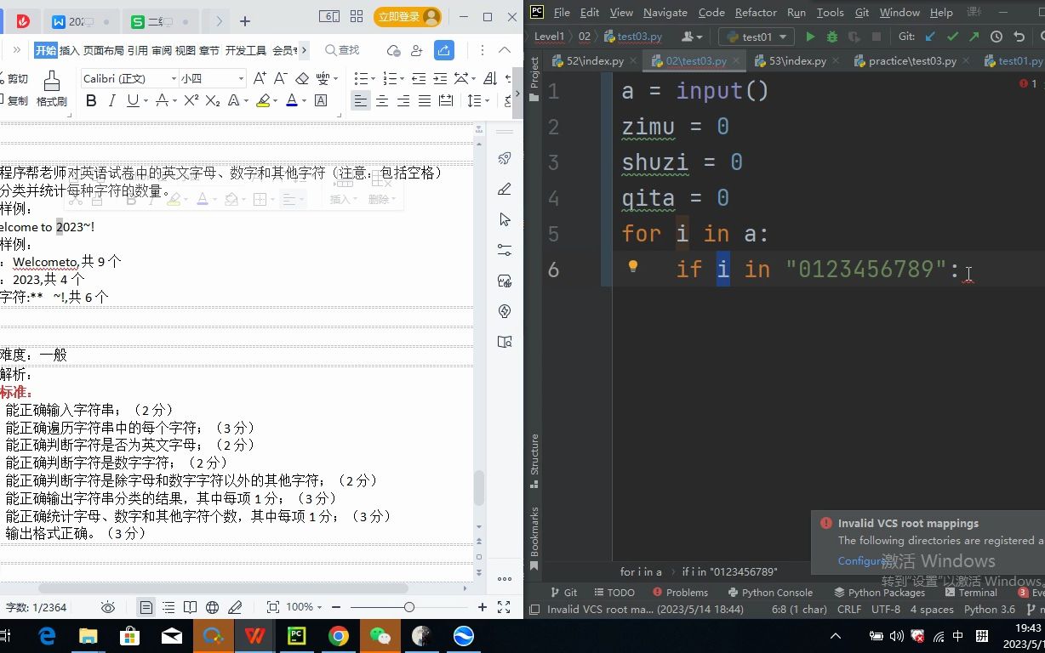Open the font name Calibri dropdown
1045x653 pixels.
(174, 78)
